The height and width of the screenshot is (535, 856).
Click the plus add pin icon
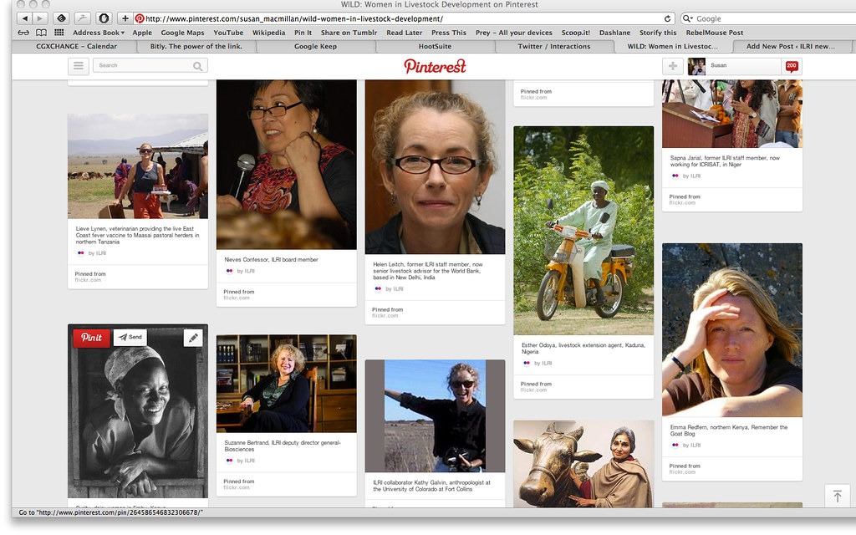(x=672, y=66)
